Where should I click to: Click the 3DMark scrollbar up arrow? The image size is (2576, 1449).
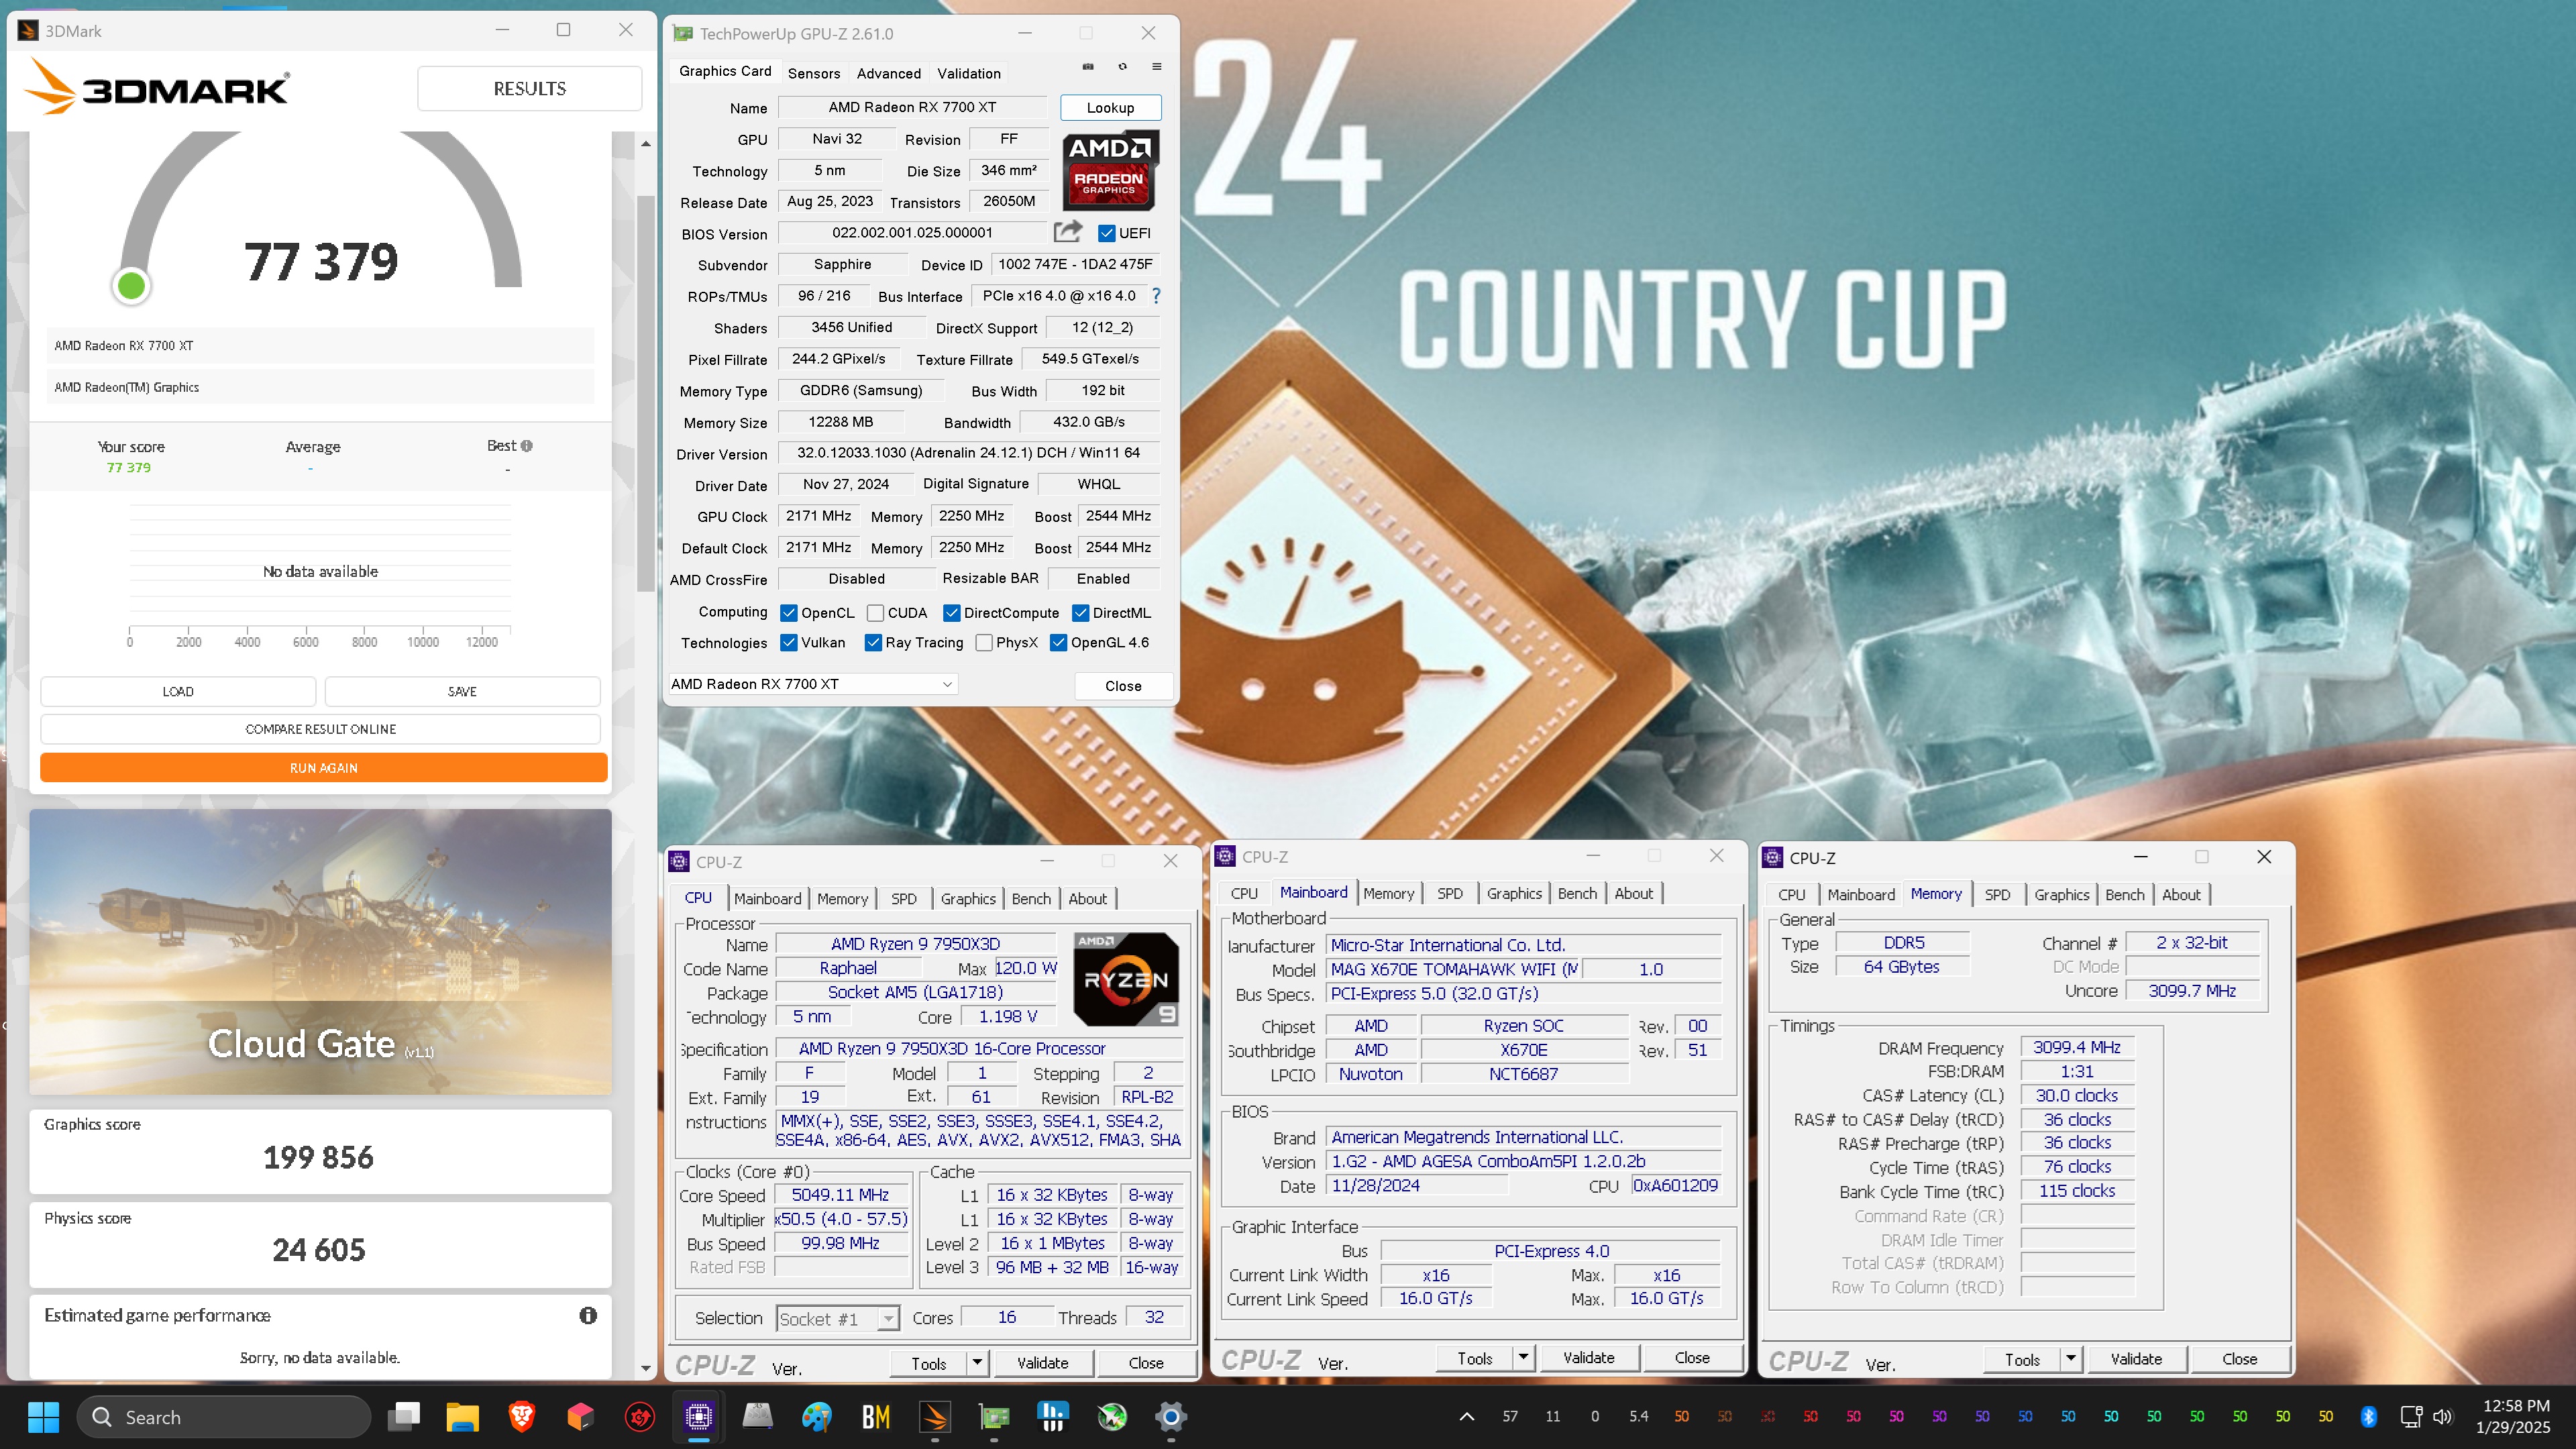(646, 144)
